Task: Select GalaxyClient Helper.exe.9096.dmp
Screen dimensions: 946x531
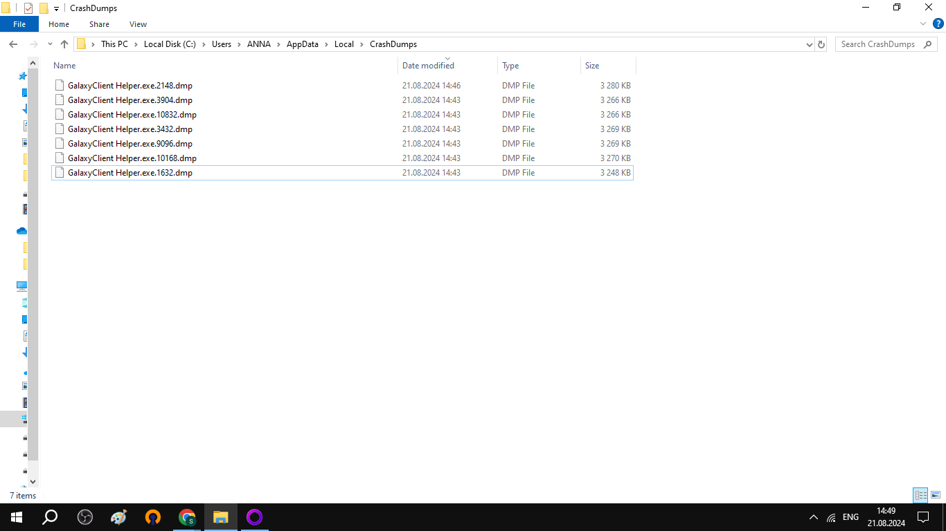Action: point(342,144)
